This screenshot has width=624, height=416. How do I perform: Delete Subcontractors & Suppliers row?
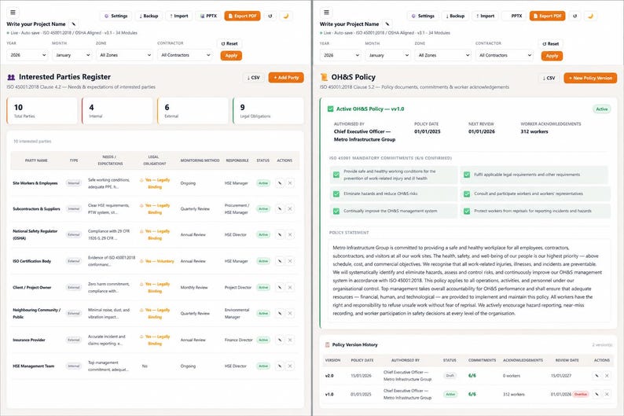[290, 208]
